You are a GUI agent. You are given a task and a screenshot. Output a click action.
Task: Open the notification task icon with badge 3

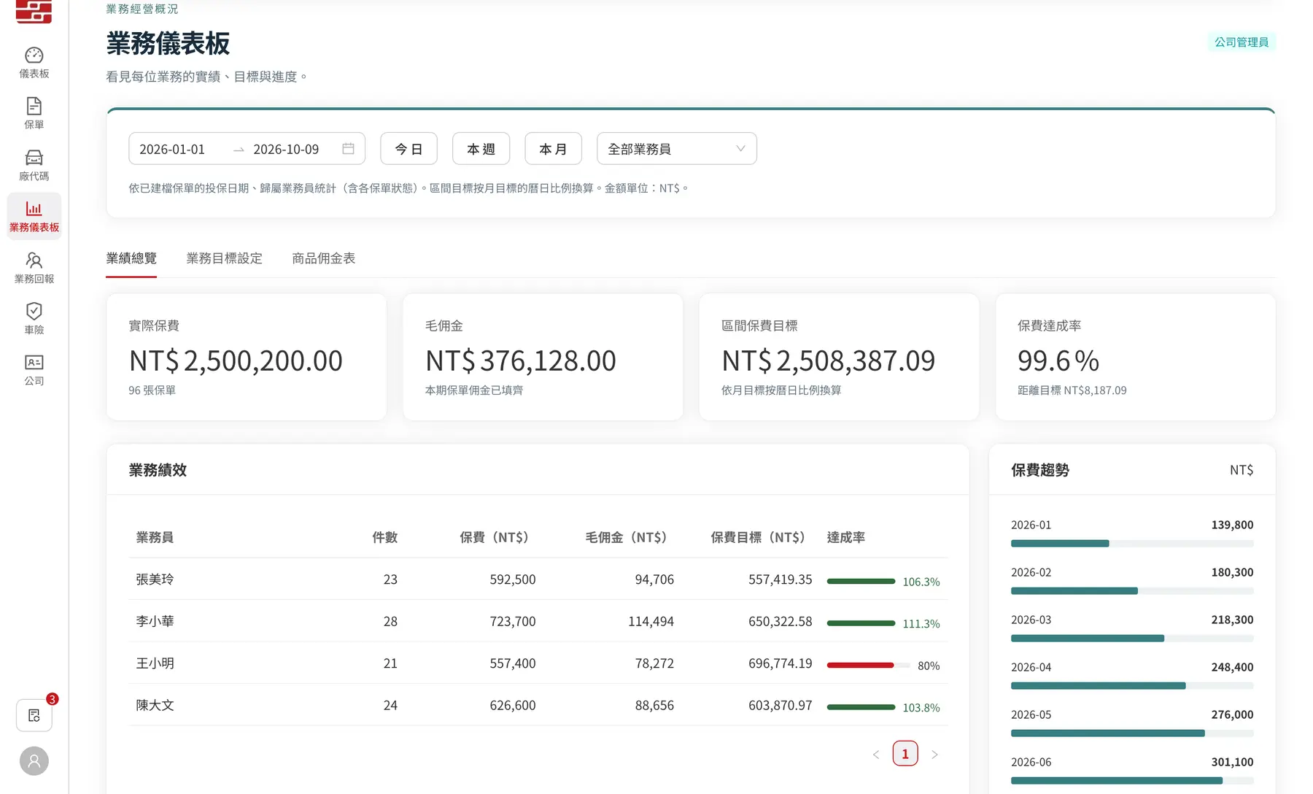34,715
